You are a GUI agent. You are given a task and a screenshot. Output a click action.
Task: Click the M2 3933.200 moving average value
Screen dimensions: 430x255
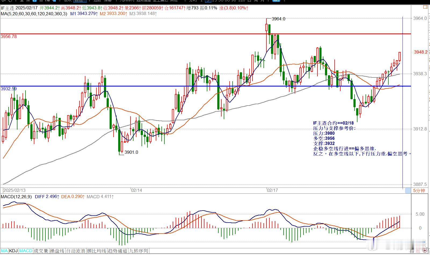pyautogui.click(x=113, y=13)
